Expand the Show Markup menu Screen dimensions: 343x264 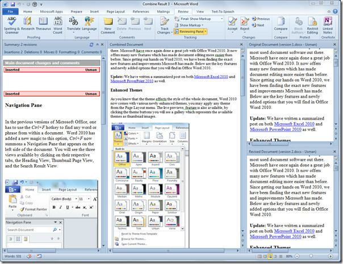tap(189, 25)
